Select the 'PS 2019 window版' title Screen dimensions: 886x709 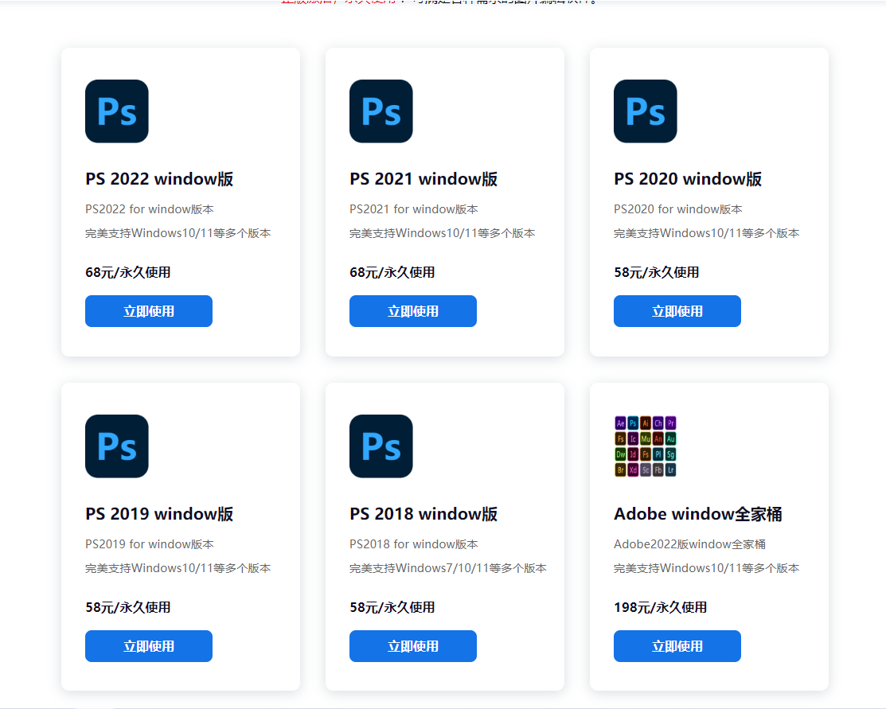click(x=159, y=514)
